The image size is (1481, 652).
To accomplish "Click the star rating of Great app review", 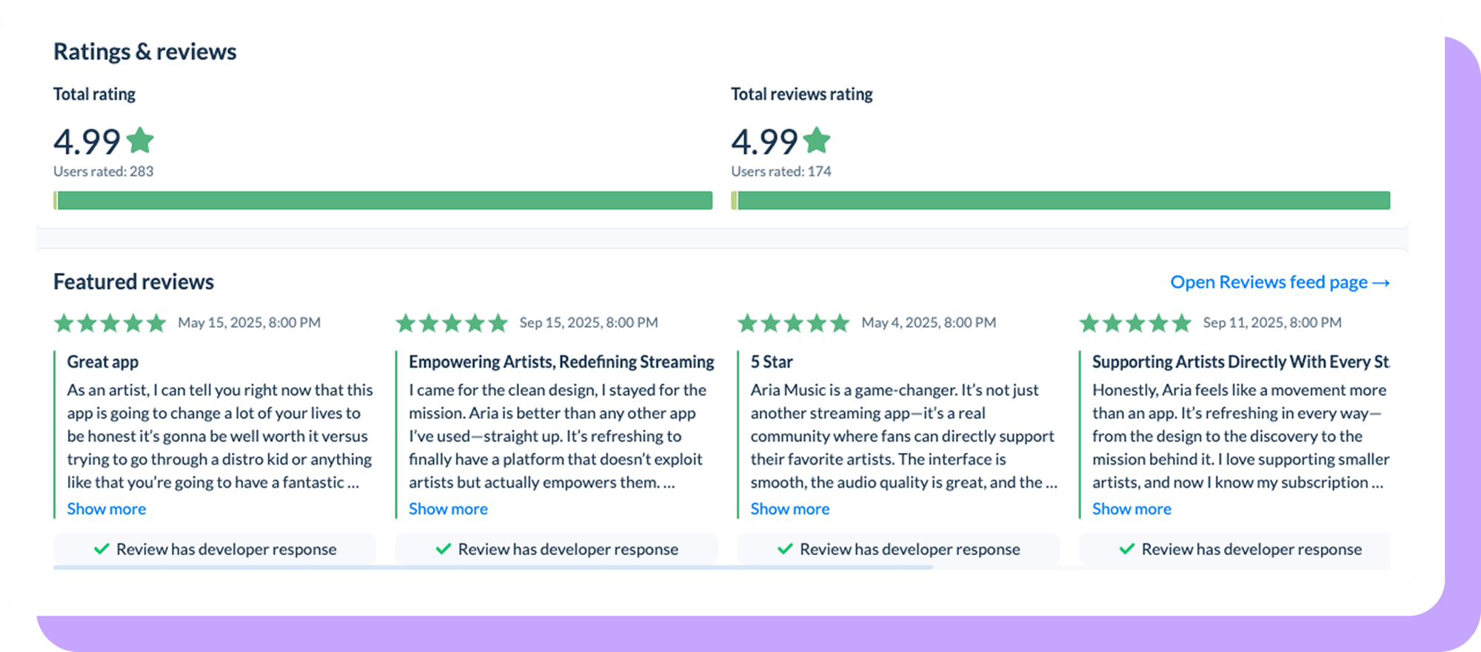I will click(110, 323).
